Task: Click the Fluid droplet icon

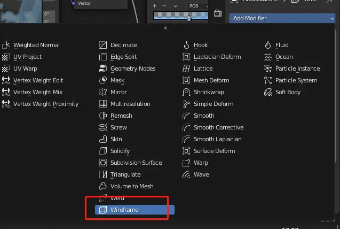Action: point(268,45)
